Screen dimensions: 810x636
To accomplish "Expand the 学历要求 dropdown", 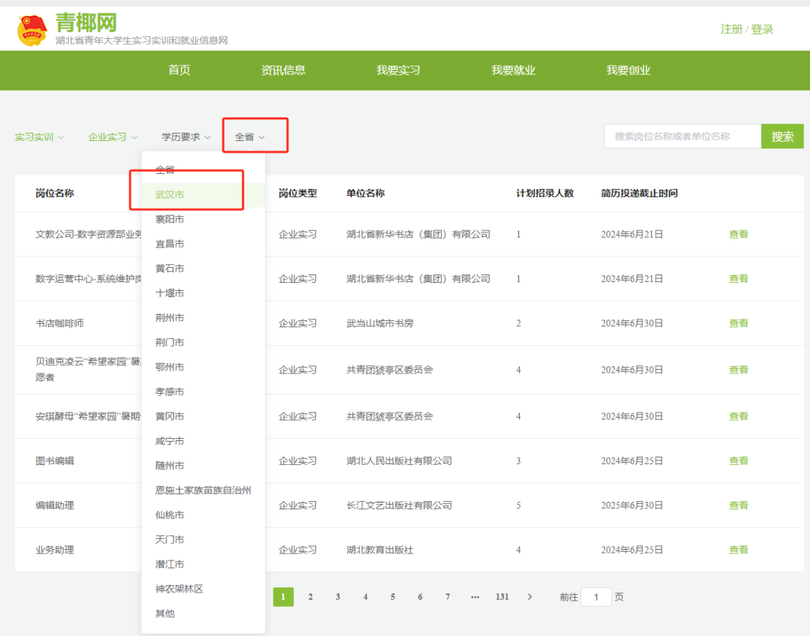I will (x=186, y=137).
